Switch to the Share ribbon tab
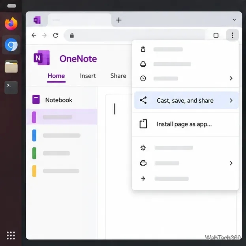 [x=118, y=76]
